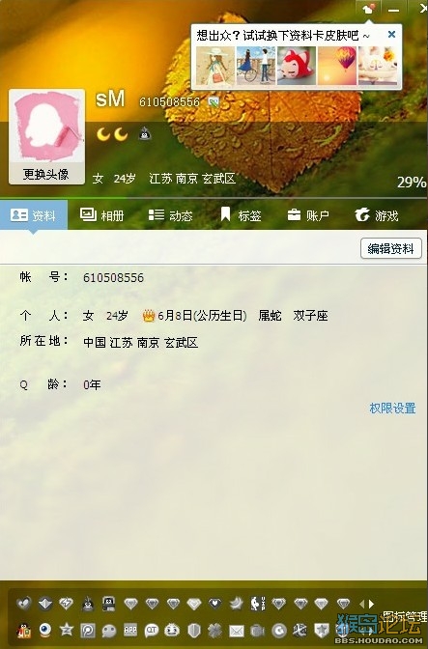This screenshot has height=649, width=428.
Task: Click the small penguin badge beside moons
Action: [145, 133]
